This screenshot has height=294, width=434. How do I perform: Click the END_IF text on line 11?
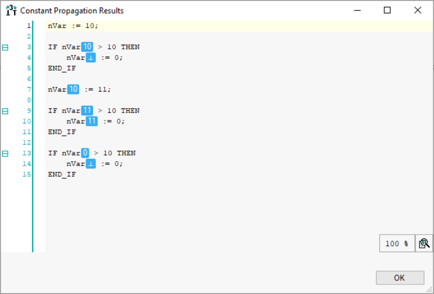pyautogui.click(x=62, y=132)
